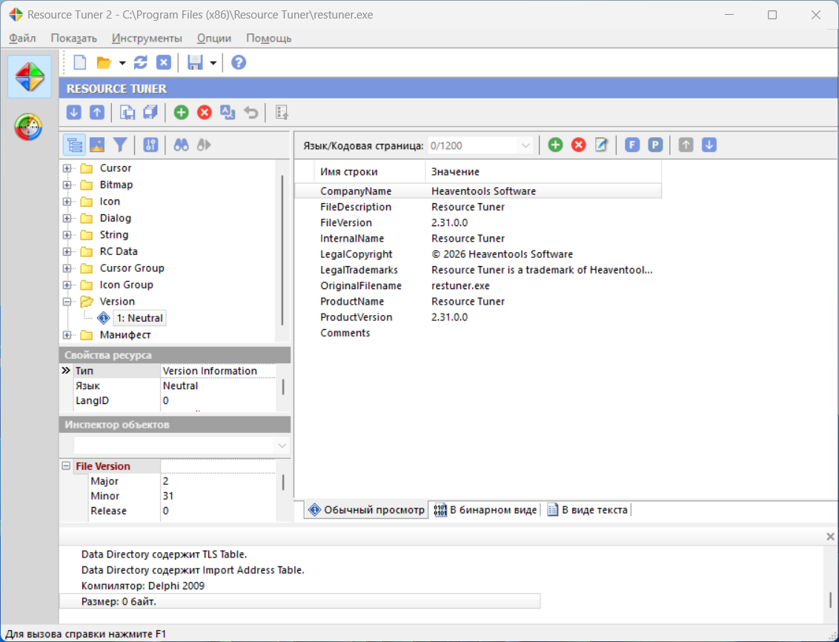
Task: Click the find next icon
Action: pyautogui.click(x=204, y=145)
